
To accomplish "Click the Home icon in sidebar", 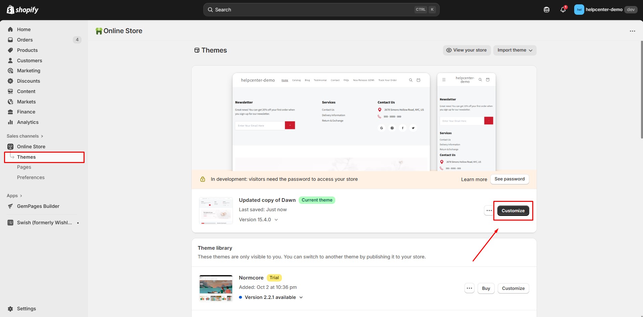I will [10, 29].
